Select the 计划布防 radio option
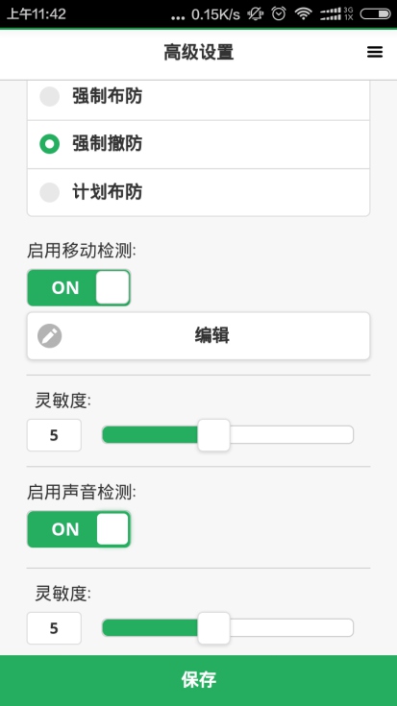The image size is (397, 706). (x=198, y=192)
